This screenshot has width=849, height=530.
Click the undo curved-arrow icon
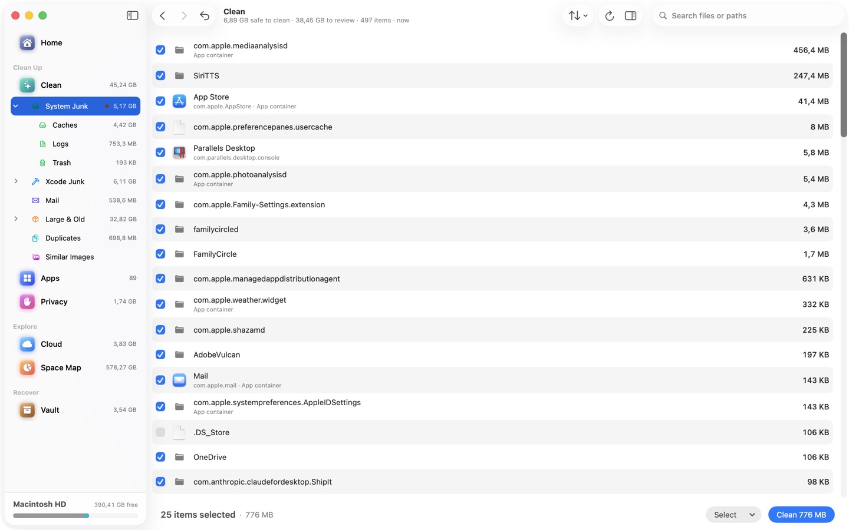pos(205,16)
